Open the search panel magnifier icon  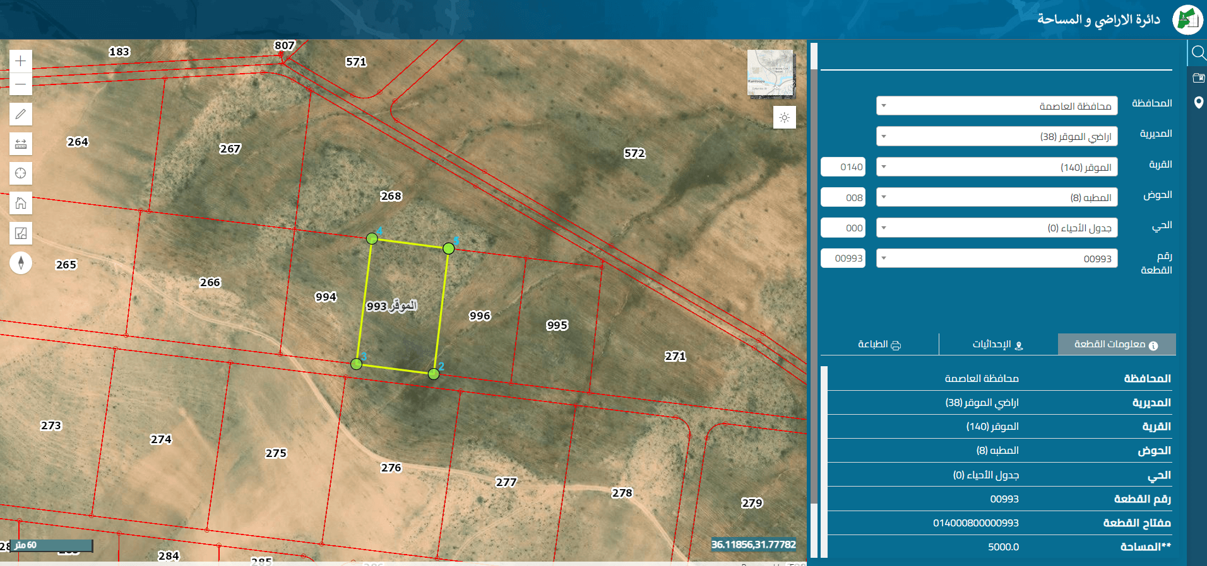pos(1198,53)
